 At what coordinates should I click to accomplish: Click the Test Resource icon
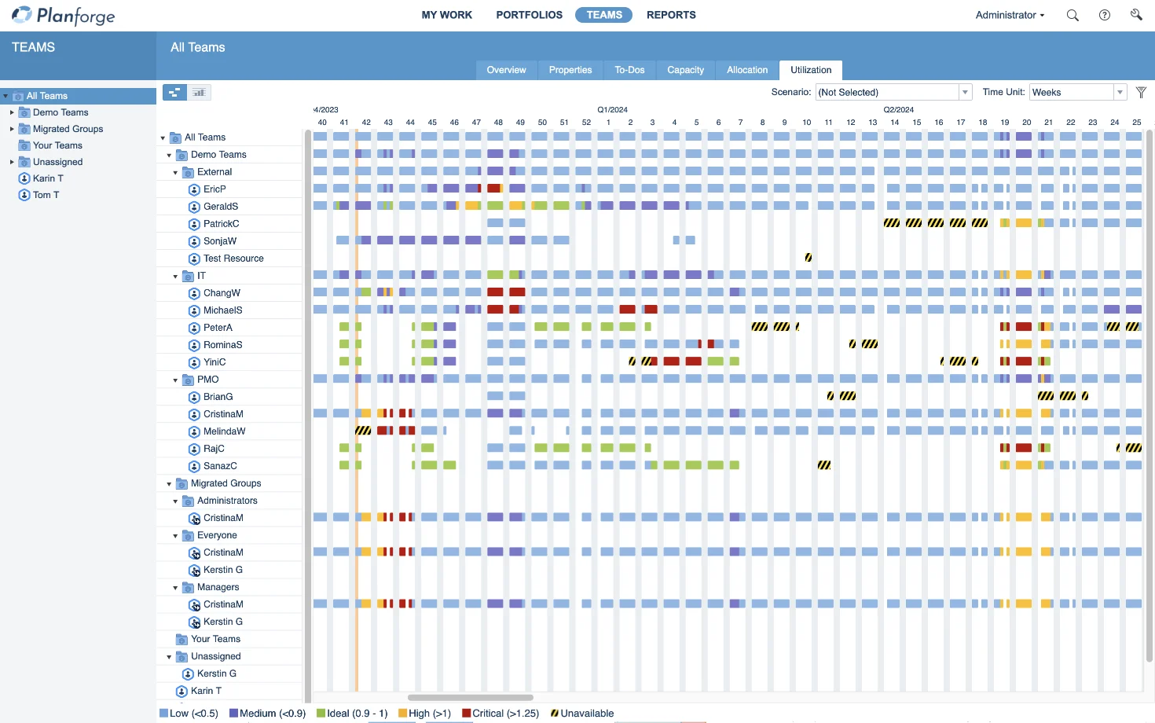coord(194,259)
